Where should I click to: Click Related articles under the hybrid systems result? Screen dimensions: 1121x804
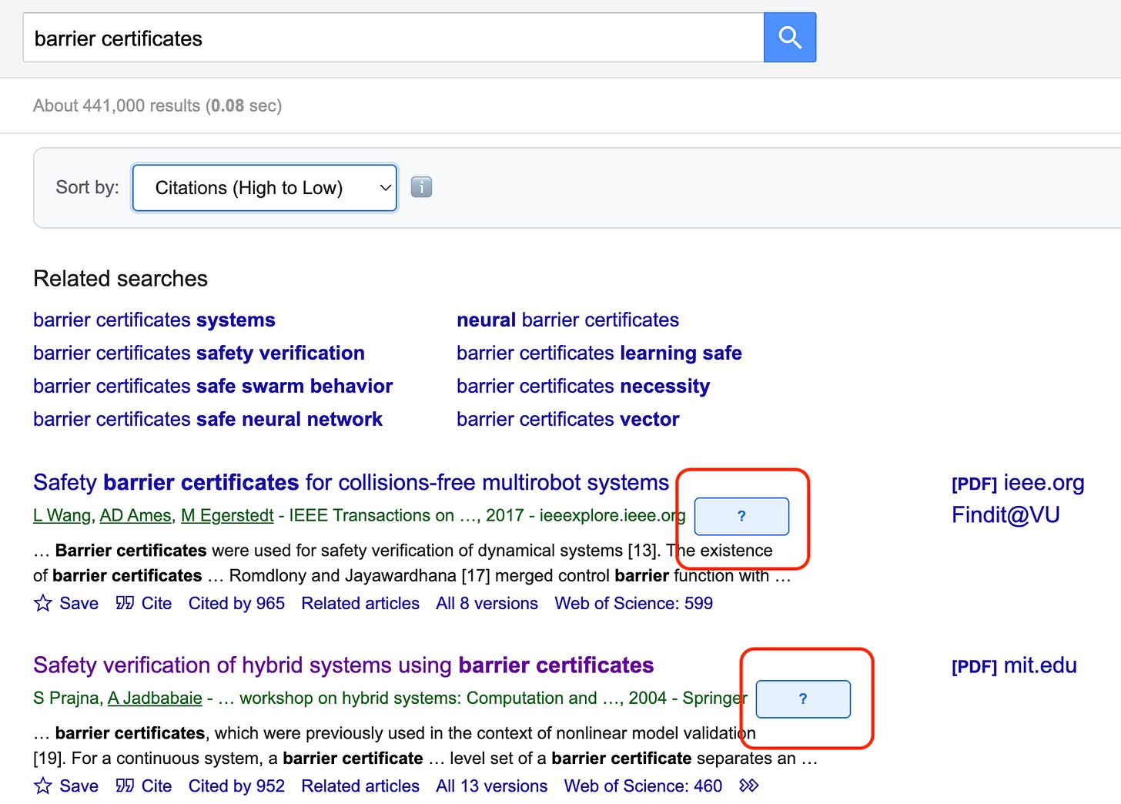click(360, 786)
